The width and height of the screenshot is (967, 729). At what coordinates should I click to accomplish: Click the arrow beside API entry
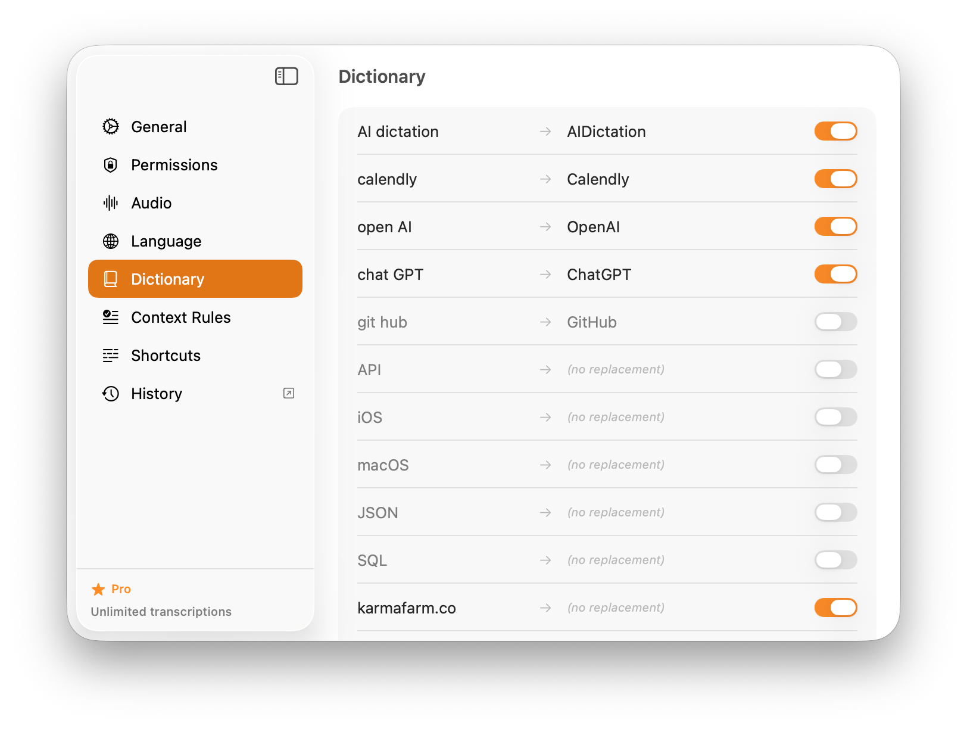tap(545, 369)
